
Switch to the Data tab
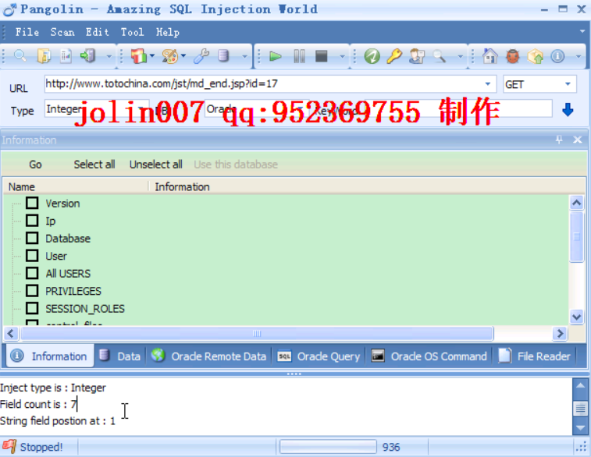click(x=120, y=356)
